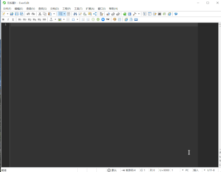Insert Heading 2 with H2 button
Image resolution: width=221 pixels, height=172 pixels.
[24, 19]
